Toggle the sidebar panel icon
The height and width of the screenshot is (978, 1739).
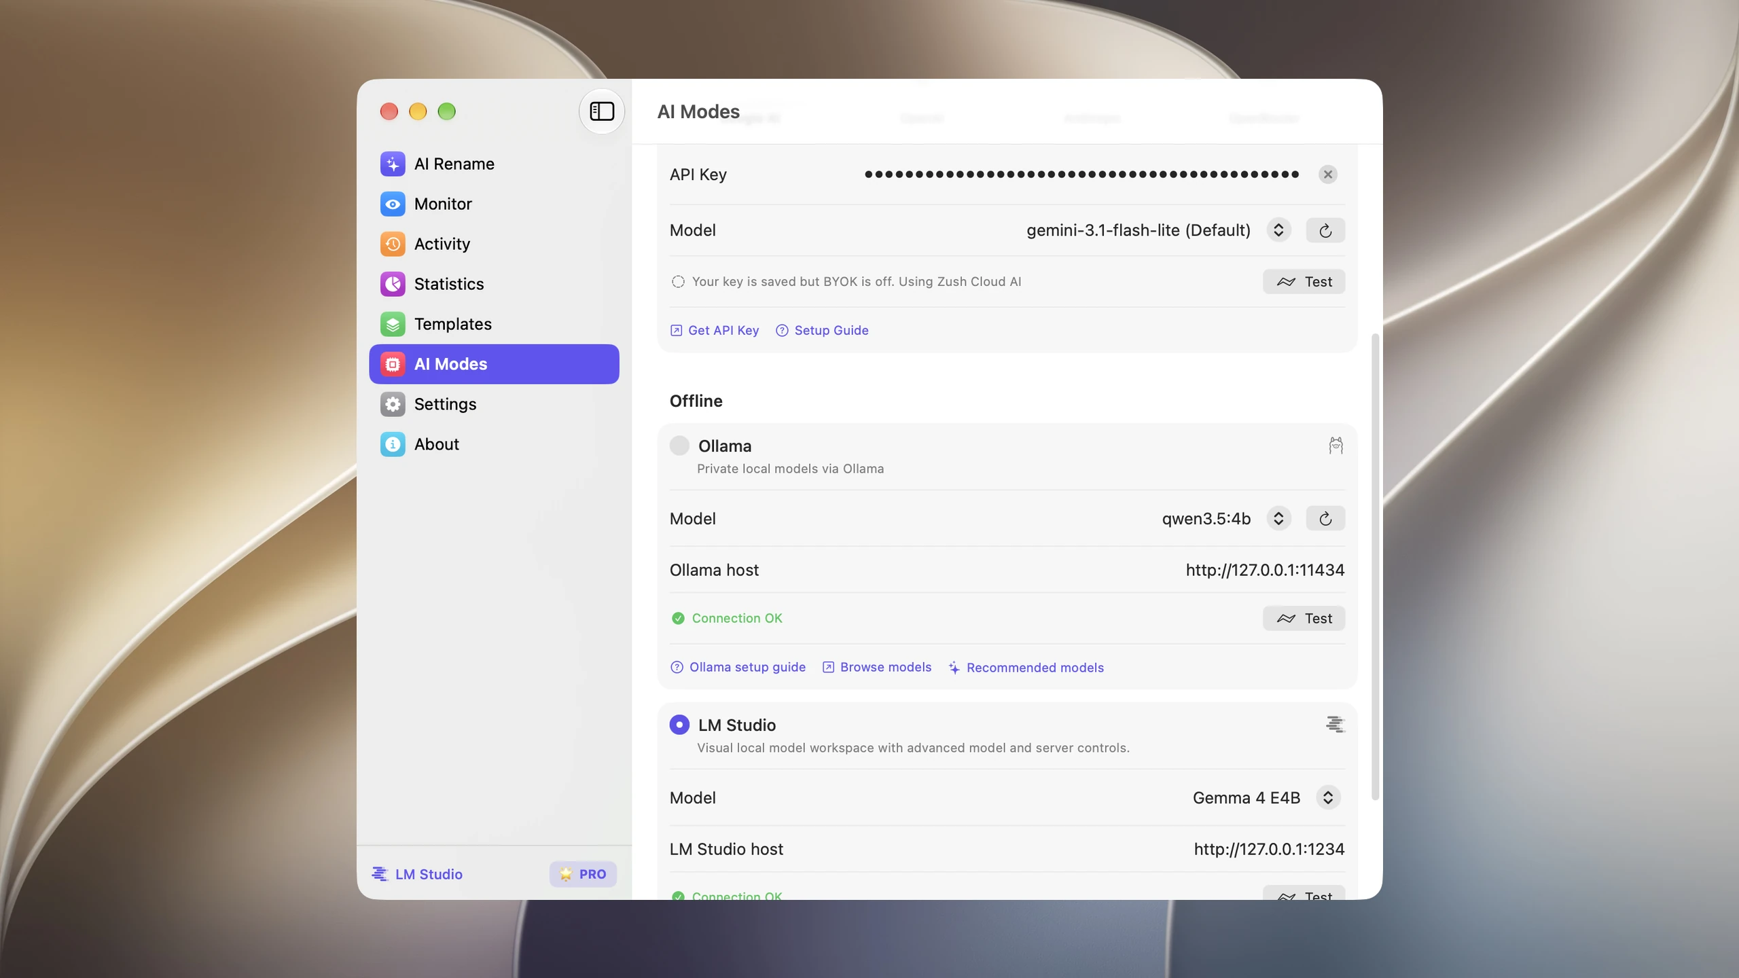pos(601,111)
